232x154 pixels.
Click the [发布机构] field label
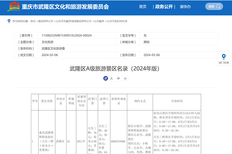point(26,49)
